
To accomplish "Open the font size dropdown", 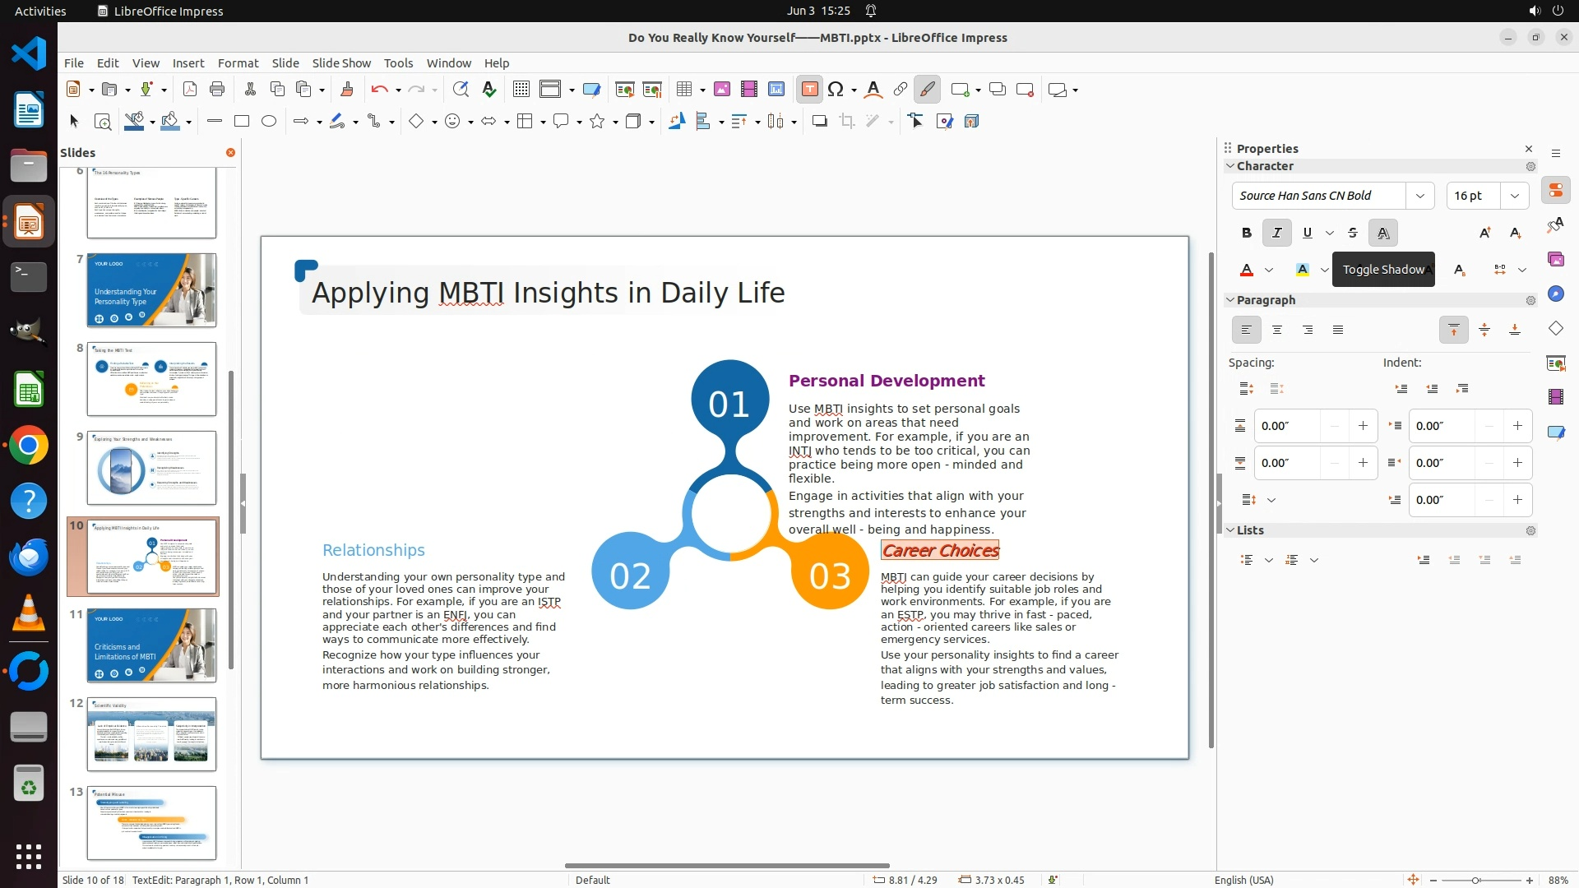I will coord(1514,196).
